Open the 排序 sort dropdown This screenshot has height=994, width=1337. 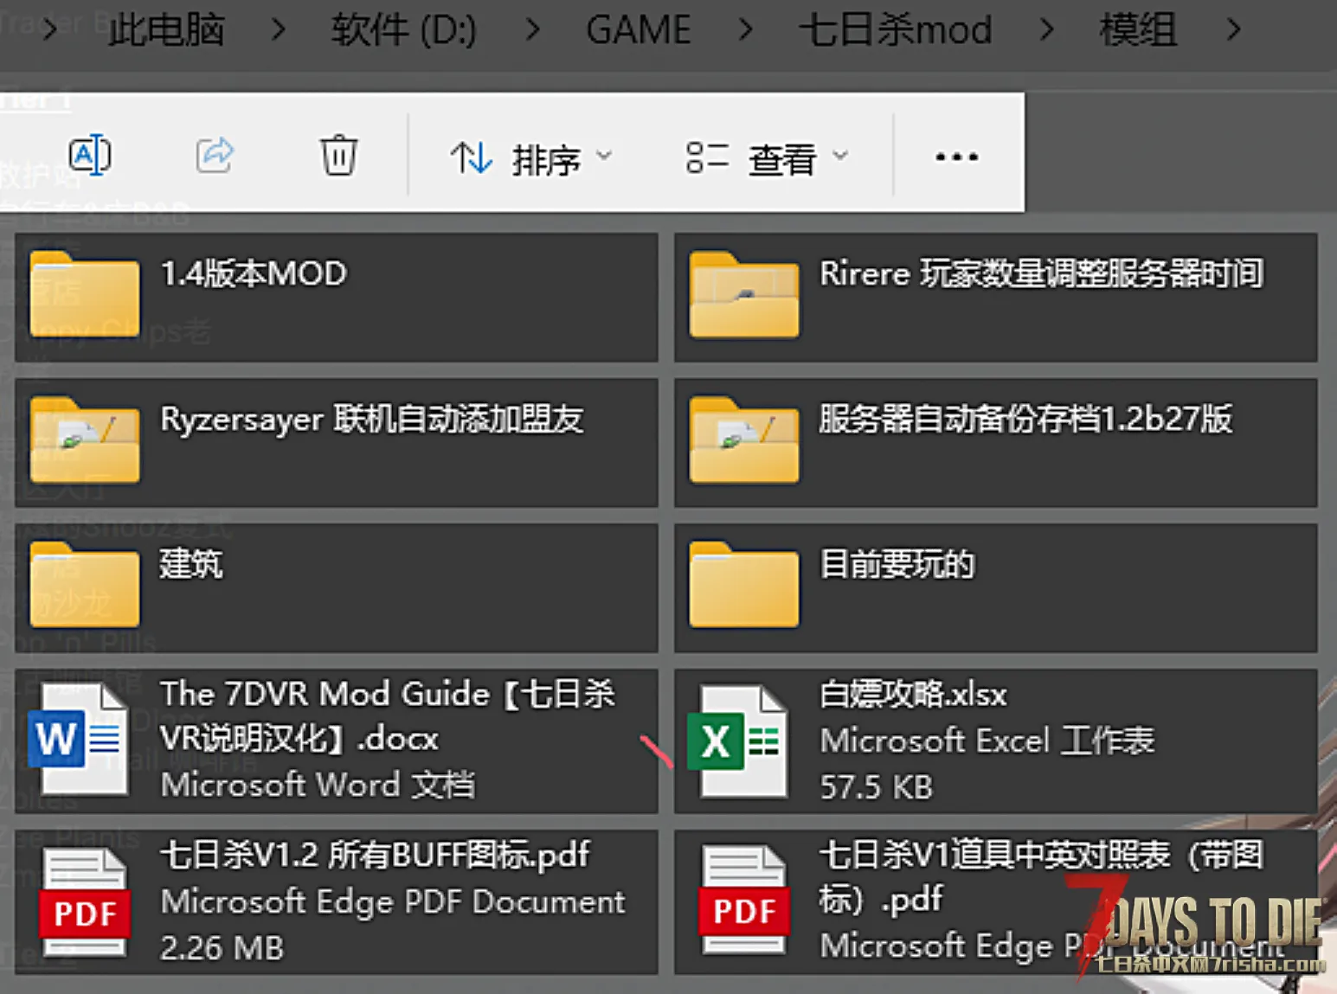click(x=531, y=158)
